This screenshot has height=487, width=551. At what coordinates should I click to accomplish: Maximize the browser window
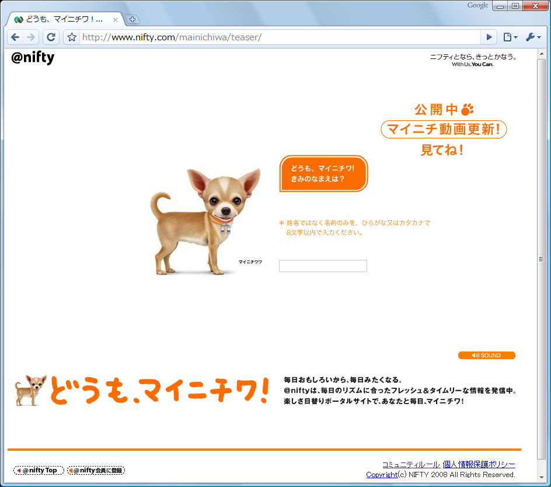click(x=515, y=6)
